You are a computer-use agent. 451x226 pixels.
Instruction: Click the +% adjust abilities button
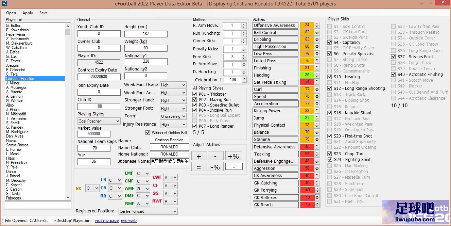tap(233, 156)
